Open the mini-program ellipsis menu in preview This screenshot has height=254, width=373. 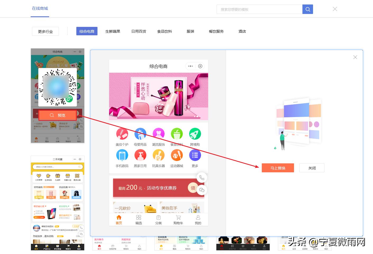(190, 66)
